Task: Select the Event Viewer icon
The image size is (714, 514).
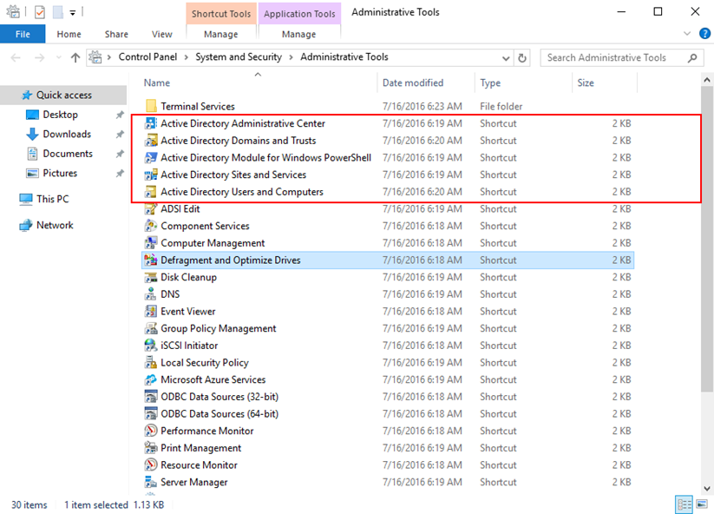Action: click(151, 312)
